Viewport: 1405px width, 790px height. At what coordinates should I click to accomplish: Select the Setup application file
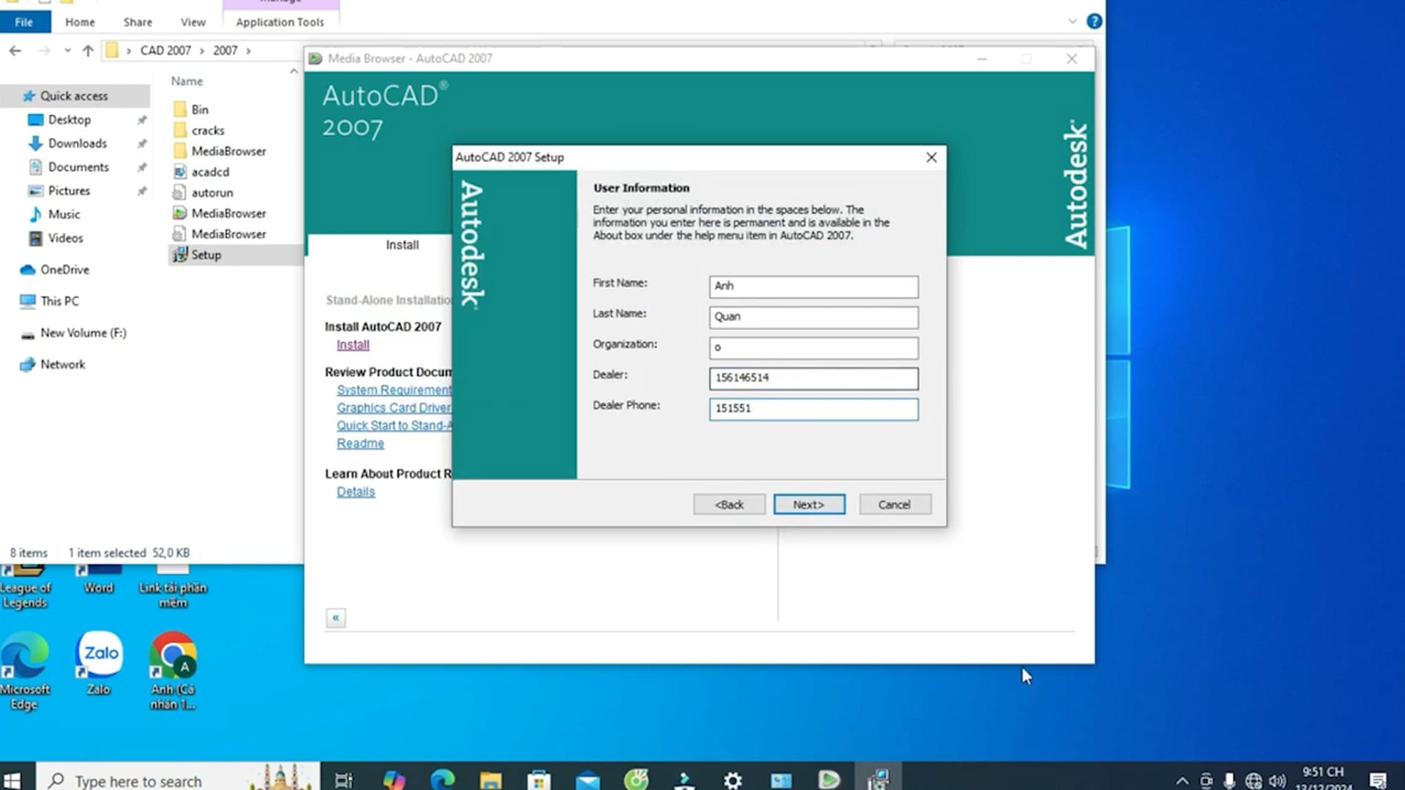click(206, 255)
